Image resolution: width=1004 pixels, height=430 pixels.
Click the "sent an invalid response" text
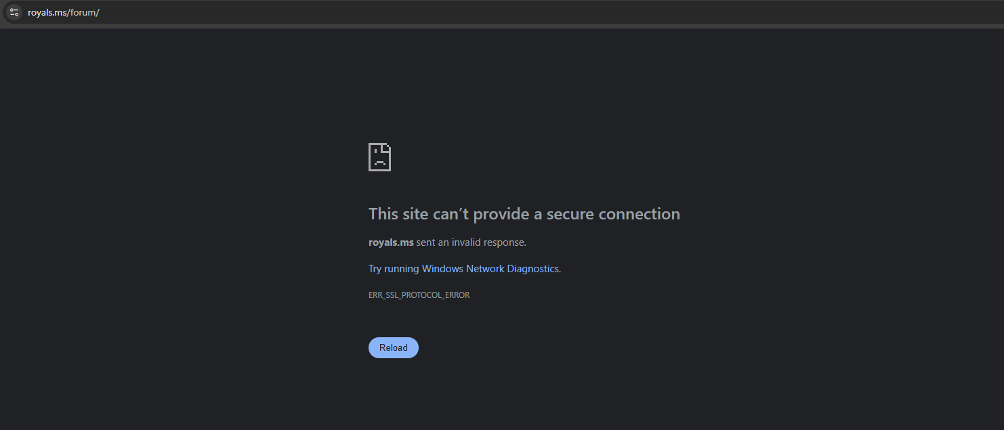pos(471,242)
